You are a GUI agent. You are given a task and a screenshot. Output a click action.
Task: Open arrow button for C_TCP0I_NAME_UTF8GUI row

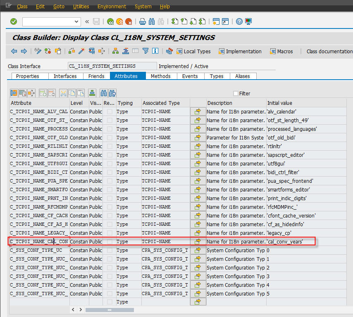198,163
